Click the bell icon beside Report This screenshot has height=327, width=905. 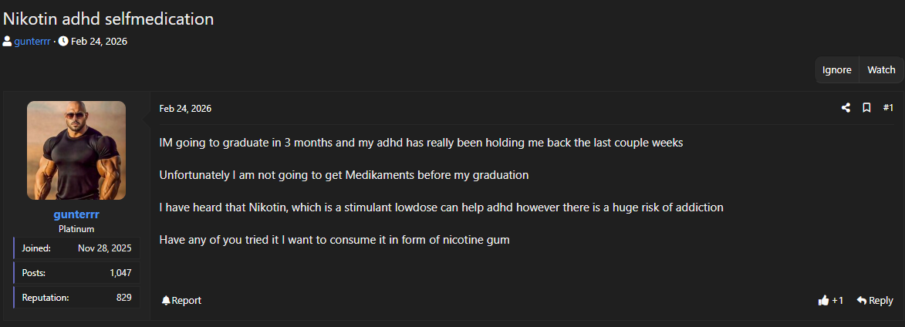(x=166, y=300)
